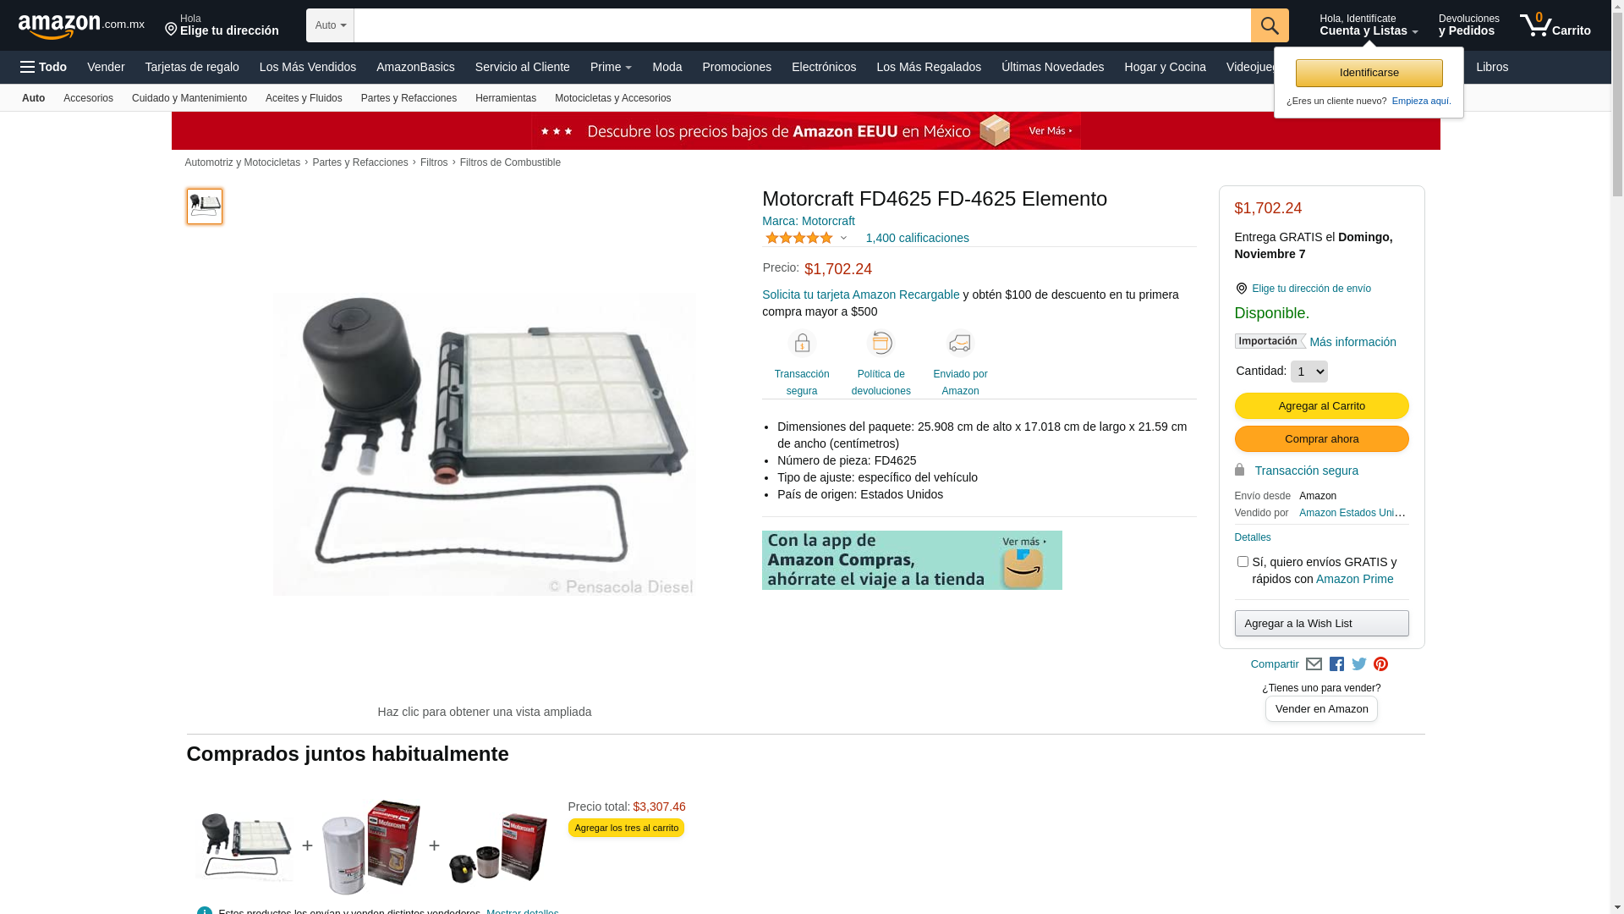Image resolution: width=1624 pixels, height=914 pixels.
Task: Click the search text input field
Action: pos(802,25)
